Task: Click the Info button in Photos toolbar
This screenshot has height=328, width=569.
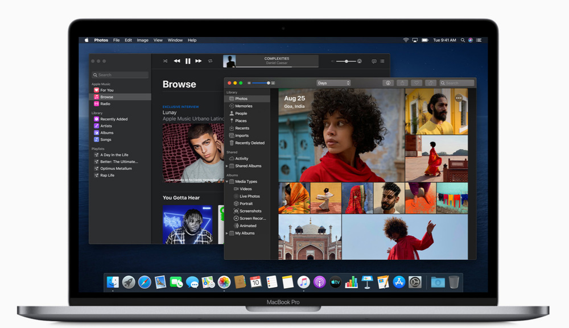Action: (388, 83)
